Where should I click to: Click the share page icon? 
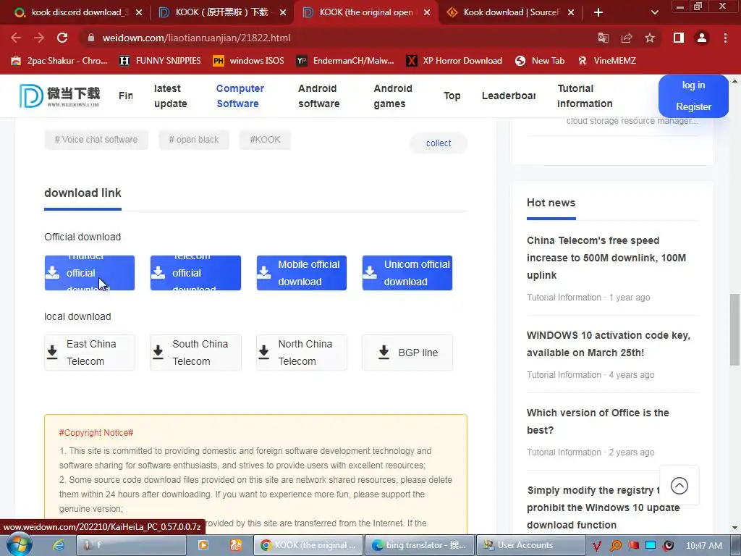point(627,38)
